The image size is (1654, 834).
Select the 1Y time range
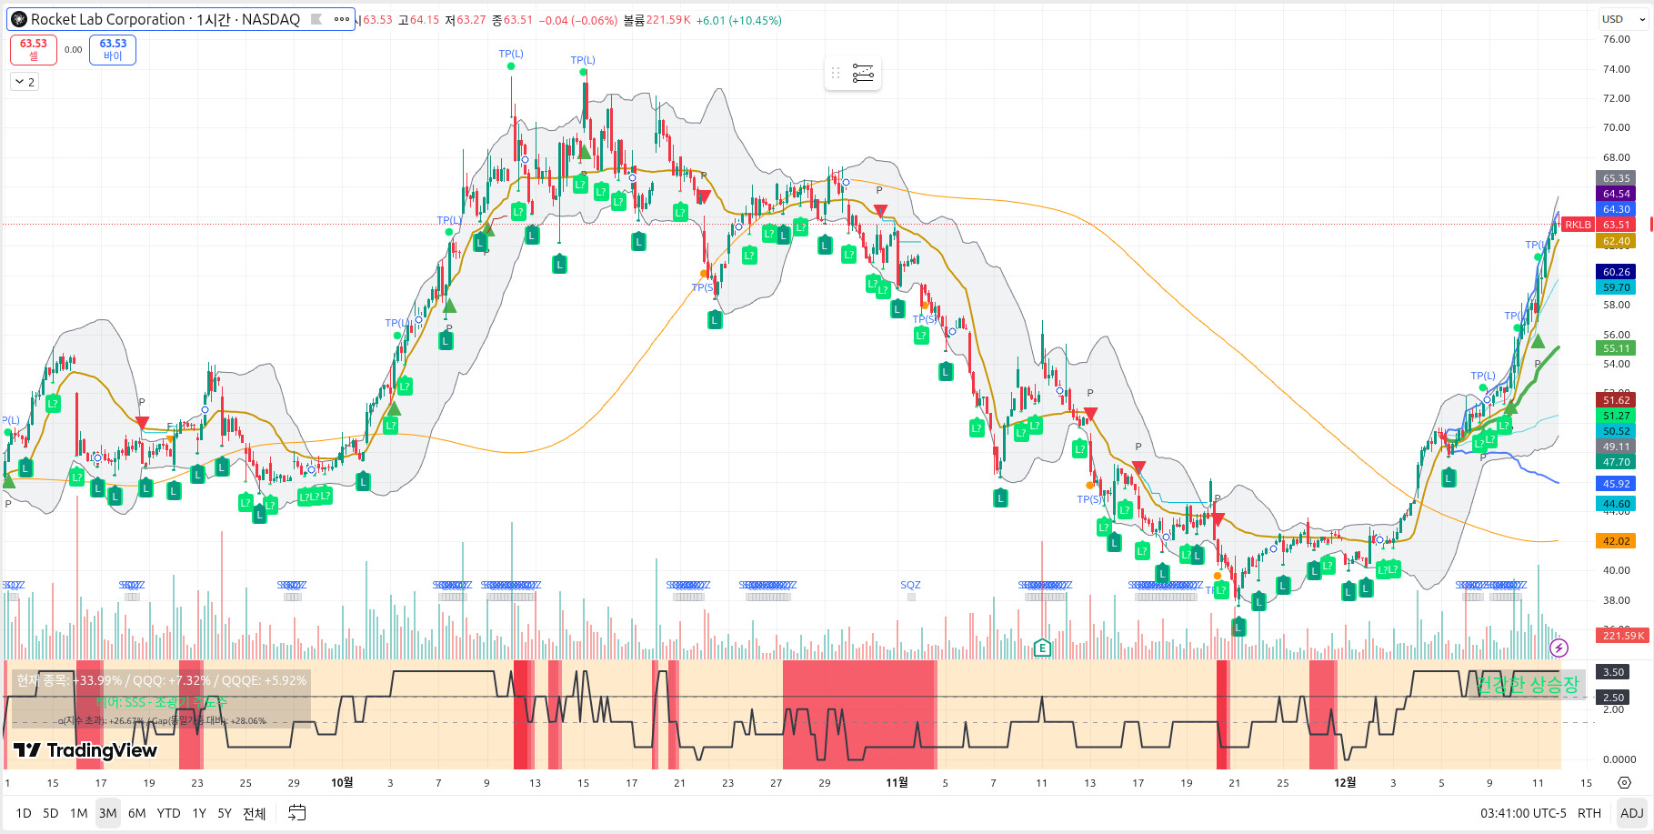point(199,813)
